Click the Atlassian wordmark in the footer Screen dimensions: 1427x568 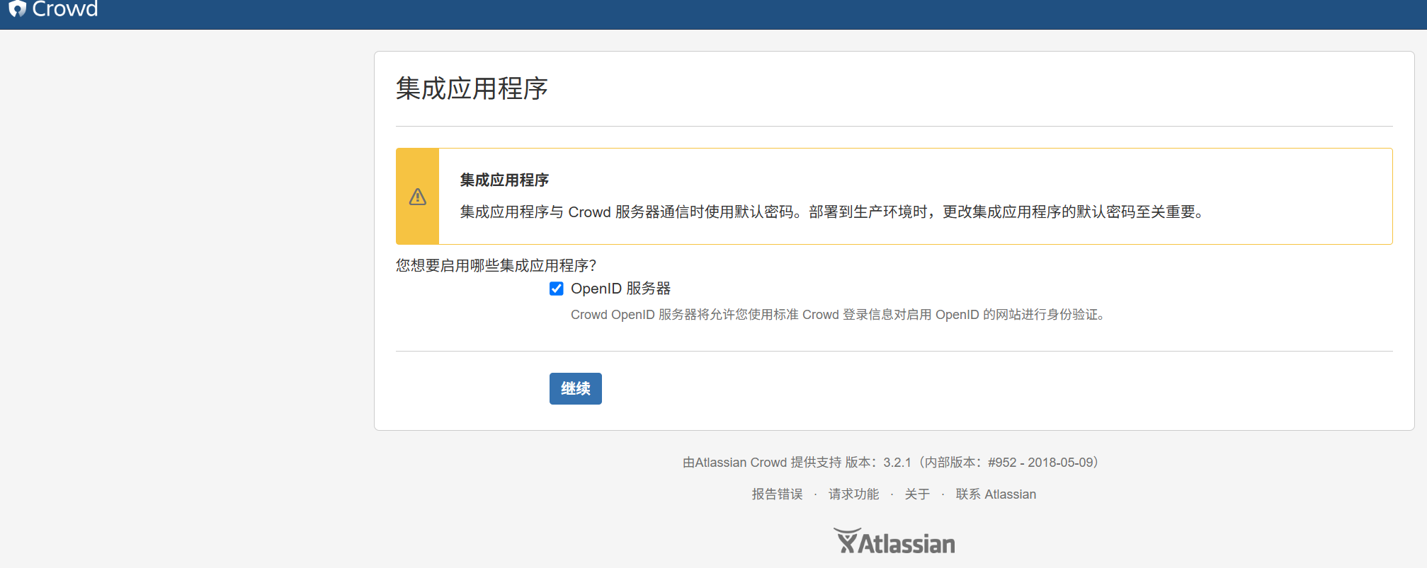907,544
